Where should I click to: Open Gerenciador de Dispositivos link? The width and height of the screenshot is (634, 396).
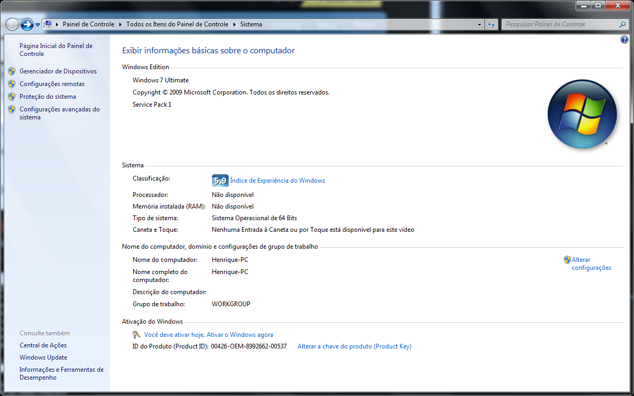[58, 71]
